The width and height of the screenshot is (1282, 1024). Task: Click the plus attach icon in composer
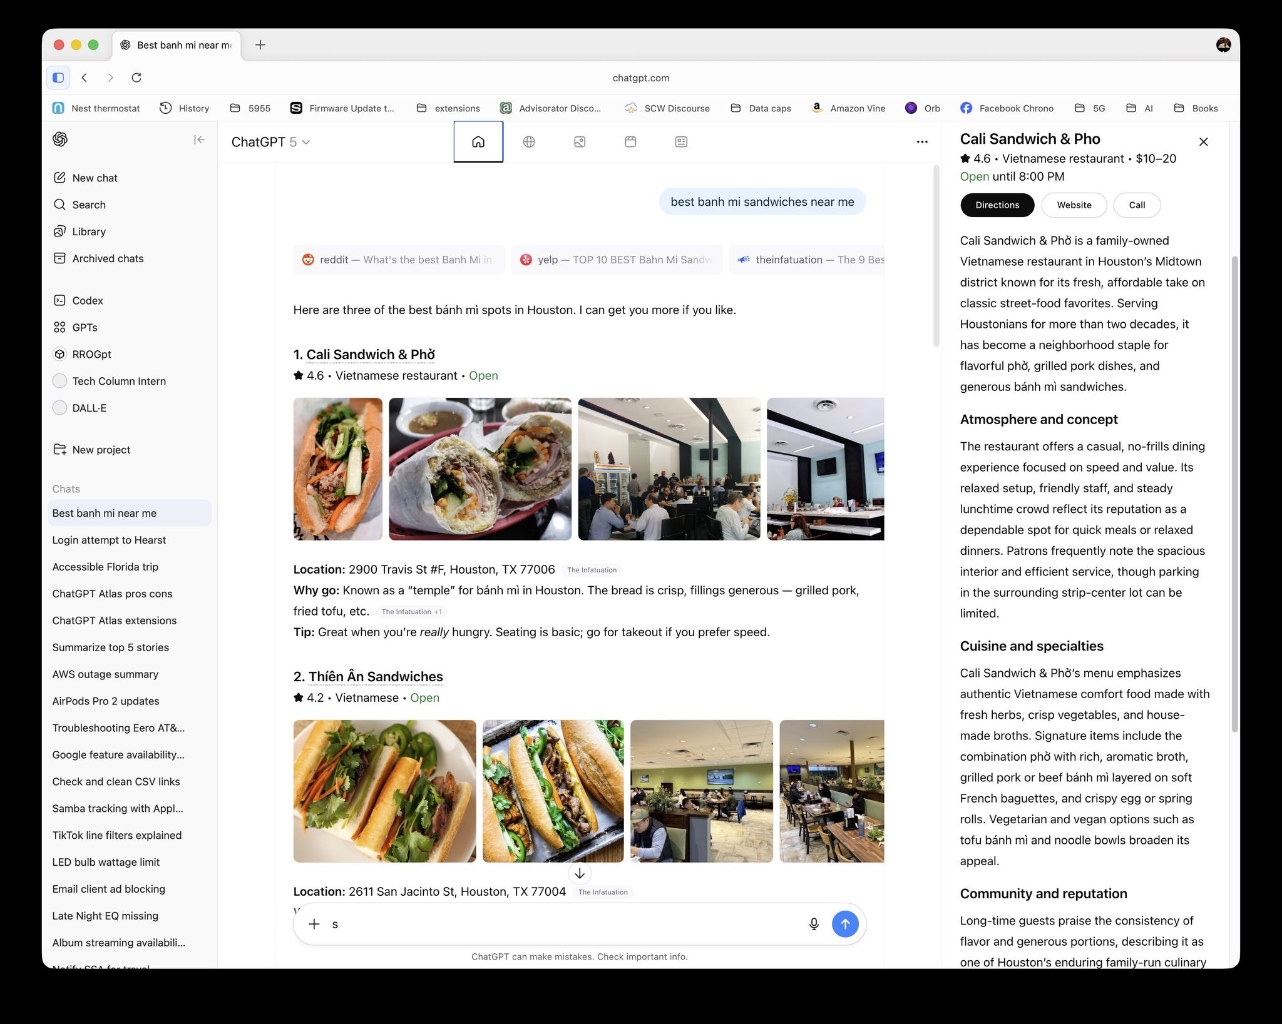tap(314, 924)
